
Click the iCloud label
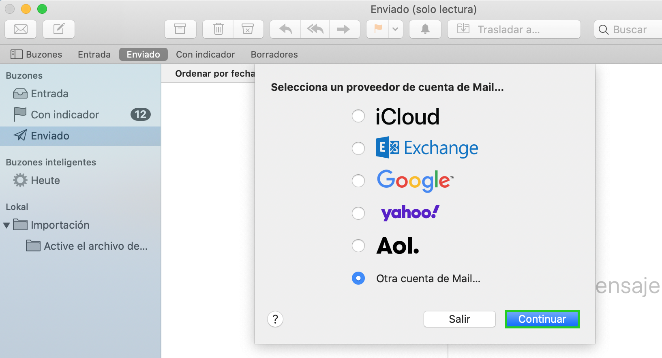tap(407, 117)
